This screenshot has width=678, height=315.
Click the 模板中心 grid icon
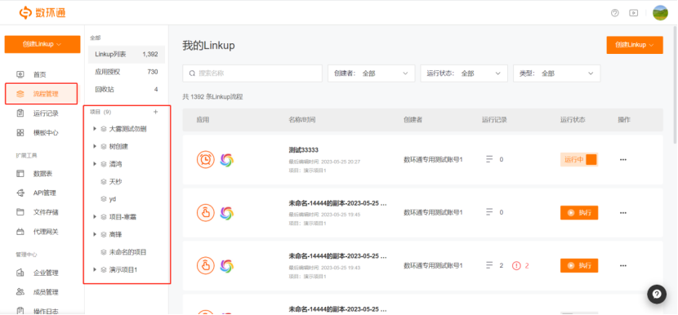tap(20, 133)
